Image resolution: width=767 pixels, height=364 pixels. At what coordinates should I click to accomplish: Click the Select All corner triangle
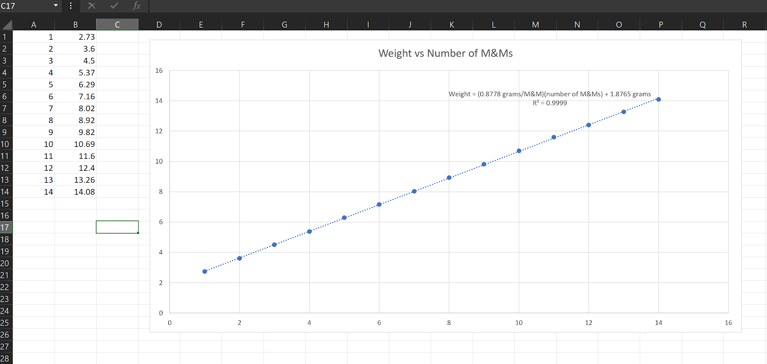pyautogui.click(x=6, y=24)
